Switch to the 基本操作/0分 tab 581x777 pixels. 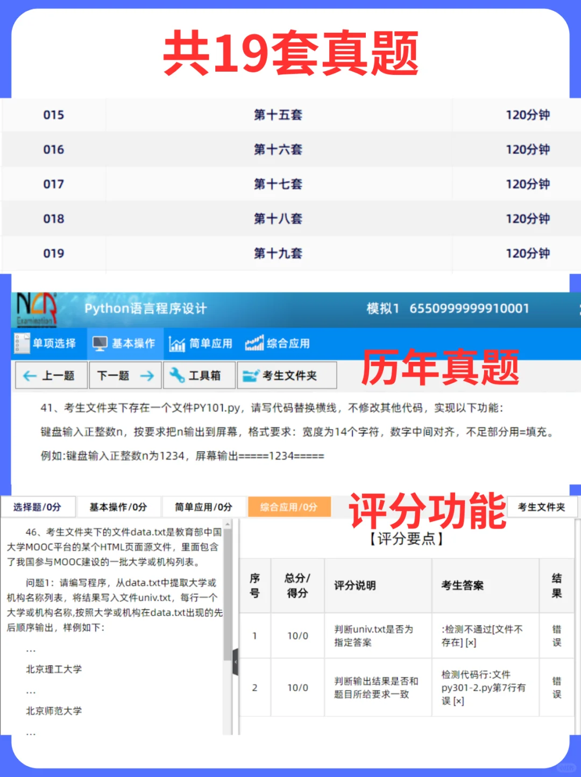[118, 507]
